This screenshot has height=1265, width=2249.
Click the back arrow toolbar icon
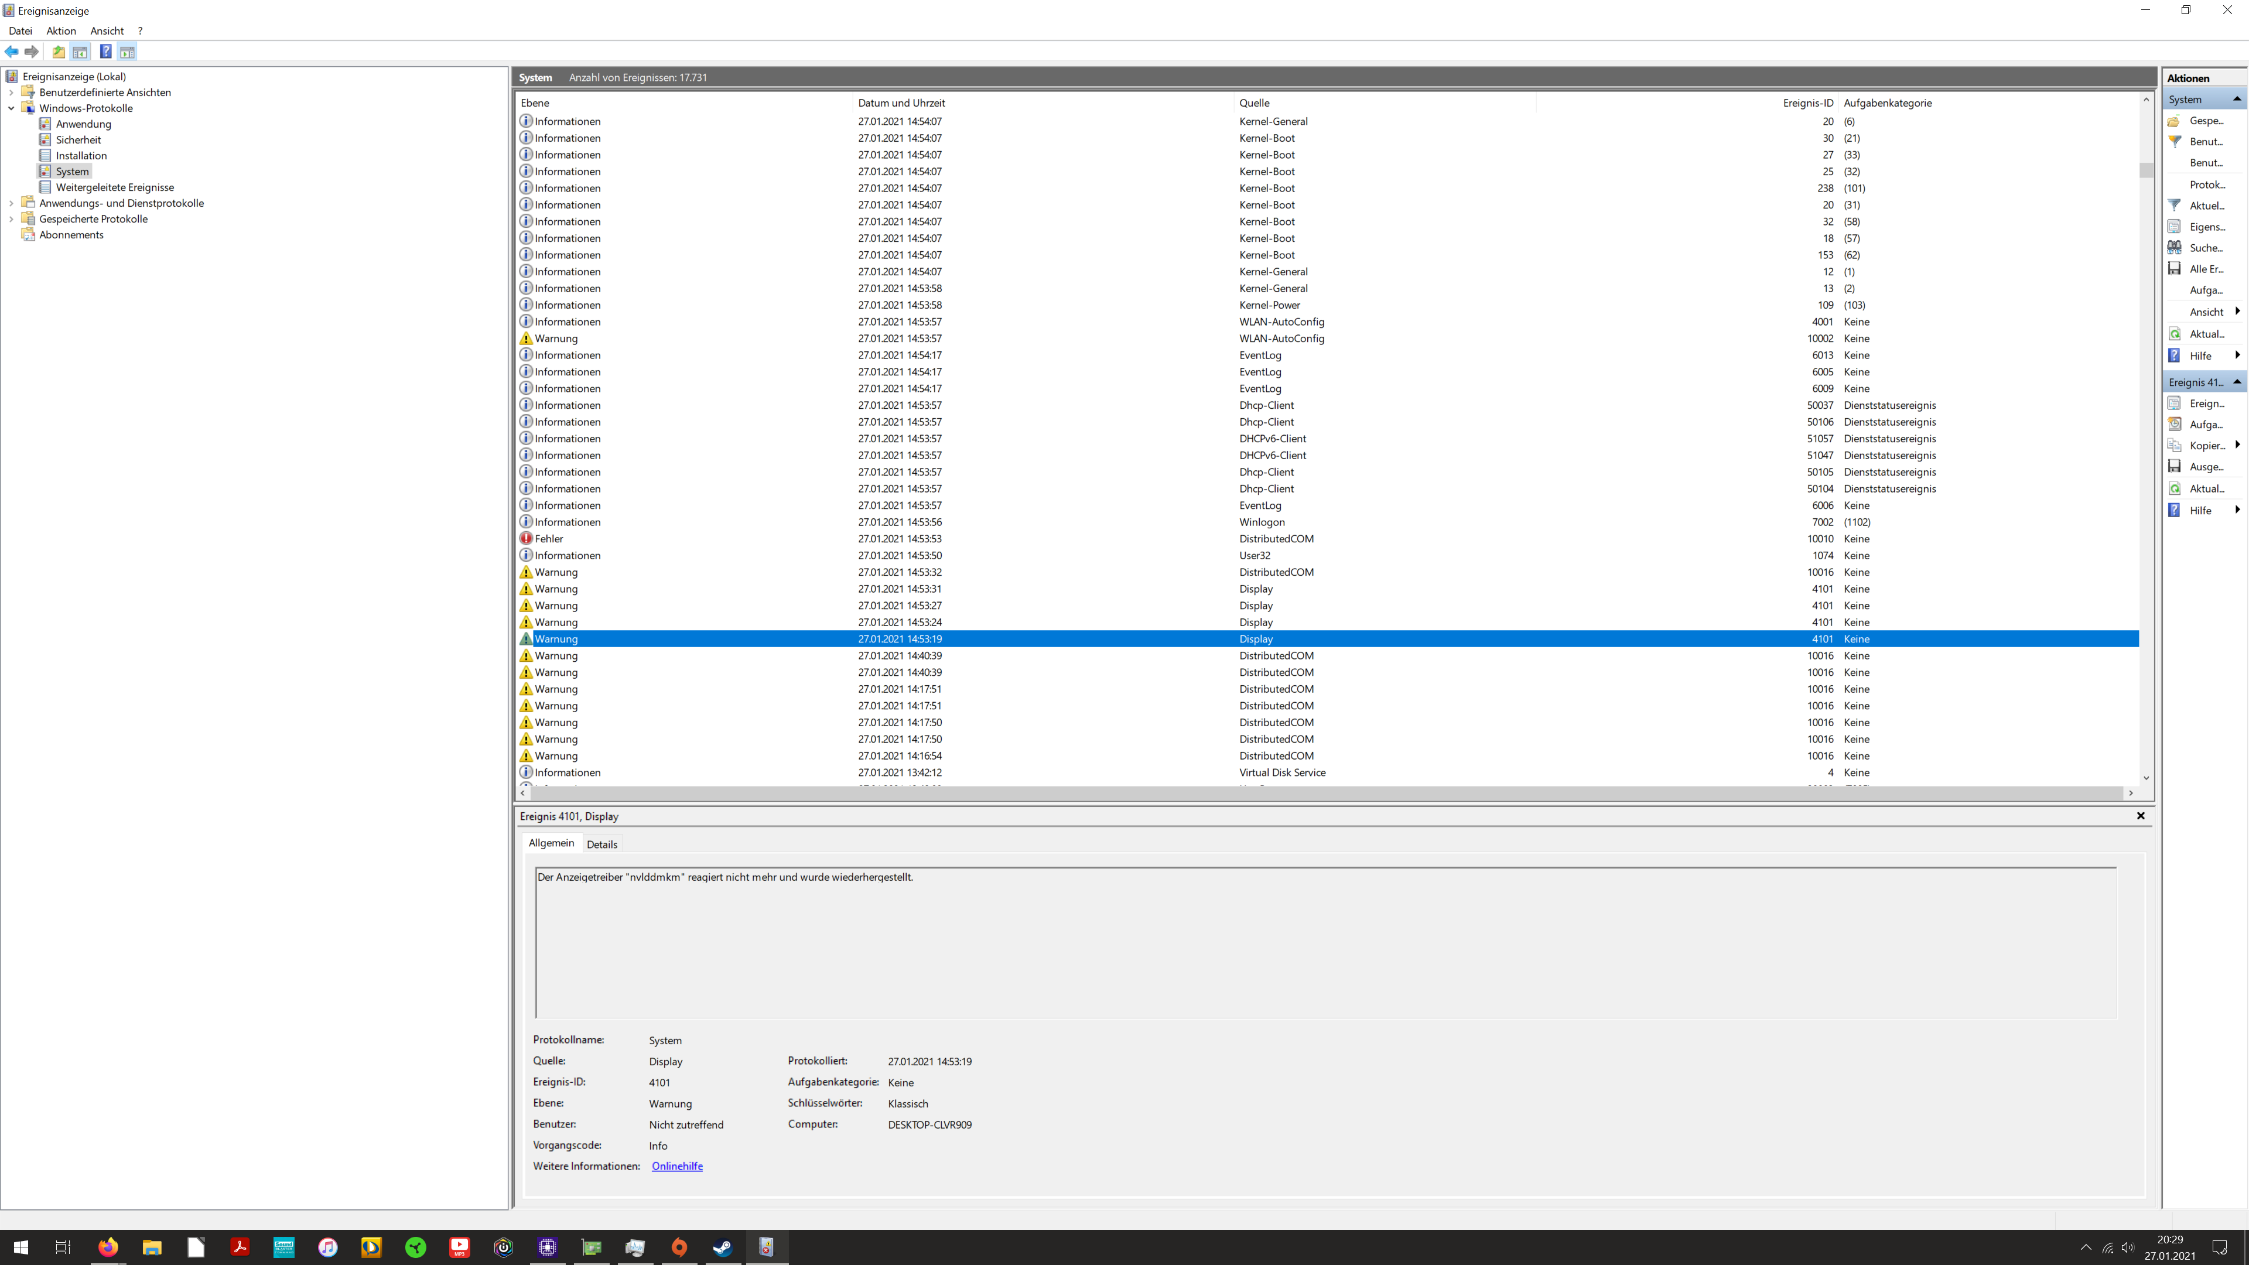click(11, 52)
